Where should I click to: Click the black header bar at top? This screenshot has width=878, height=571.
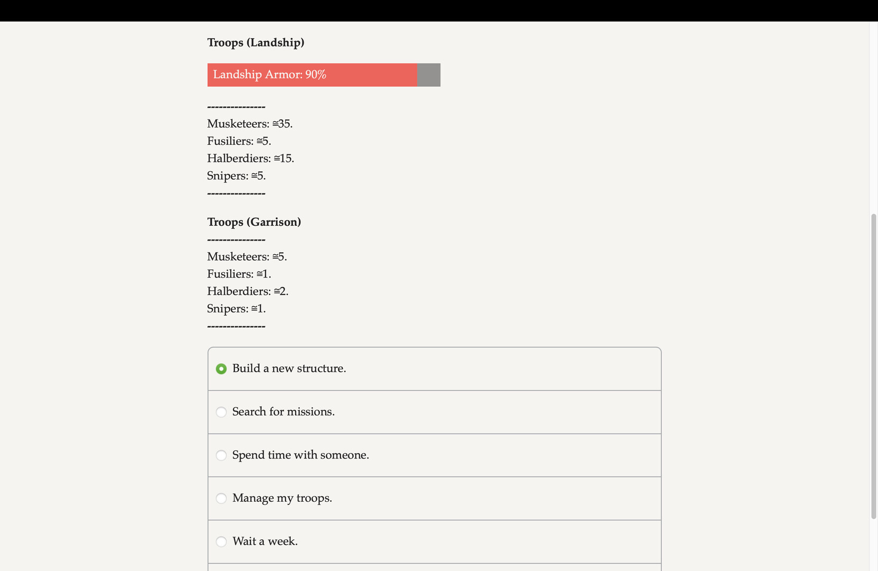(439, 11)
